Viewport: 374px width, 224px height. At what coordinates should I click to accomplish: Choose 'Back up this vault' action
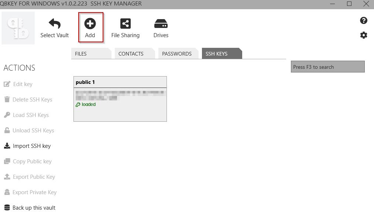[34, 207]
